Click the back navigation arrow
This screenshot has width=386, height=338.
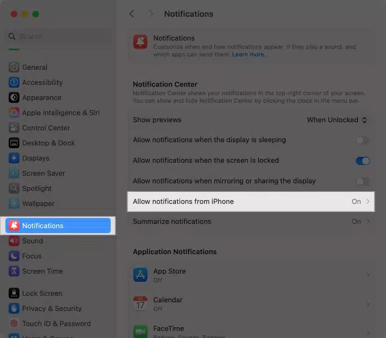point(132,14)
